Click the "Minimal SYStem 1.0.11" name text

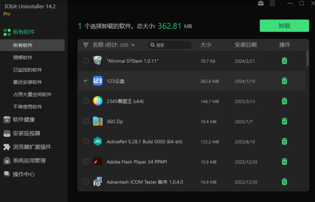pos(132,61)
